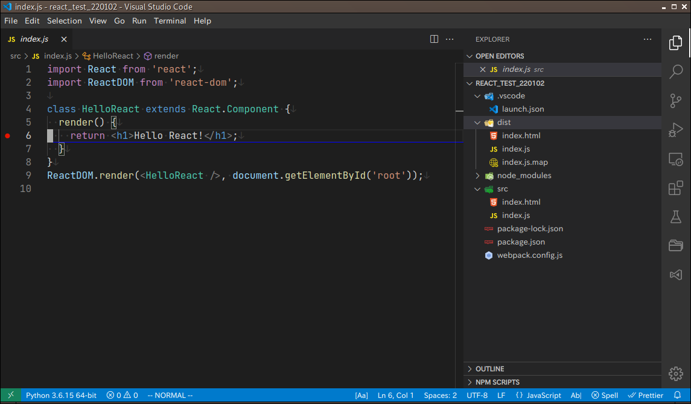Open the Help menu

(202, 21)
